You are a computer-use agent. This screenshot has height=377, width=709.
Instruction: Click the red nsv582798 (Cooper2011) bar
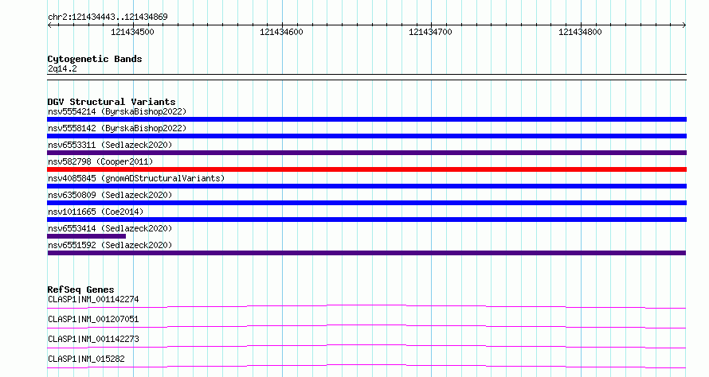366,169
